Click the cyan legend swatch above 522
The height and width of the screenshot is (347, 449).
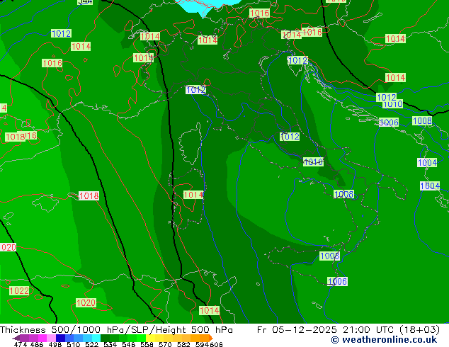96,338
